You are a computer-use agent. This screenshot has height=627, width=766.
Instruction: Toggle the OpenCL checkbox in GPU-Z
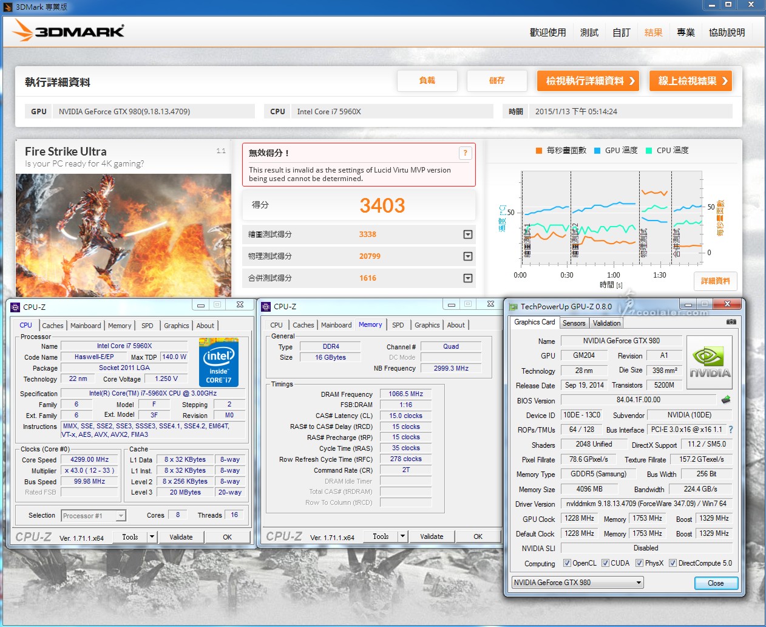567,563
